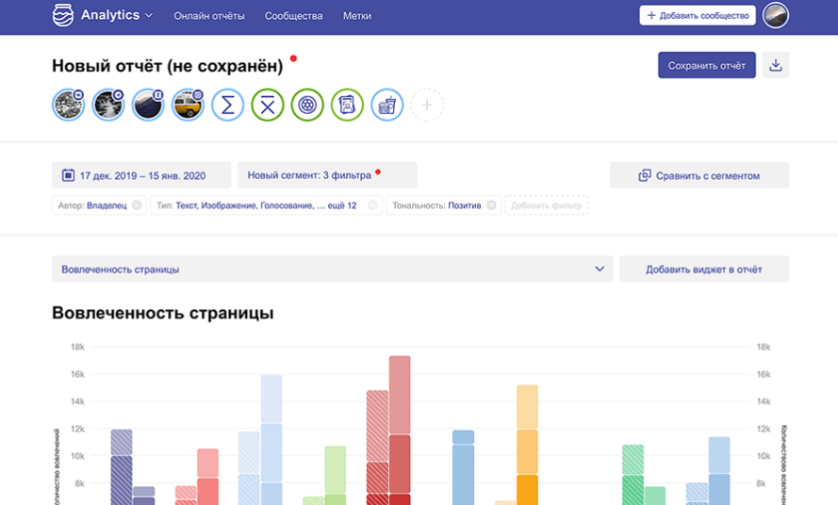Open the date range picker
This screenshot has height=505, width=838.
pos(140,175)
